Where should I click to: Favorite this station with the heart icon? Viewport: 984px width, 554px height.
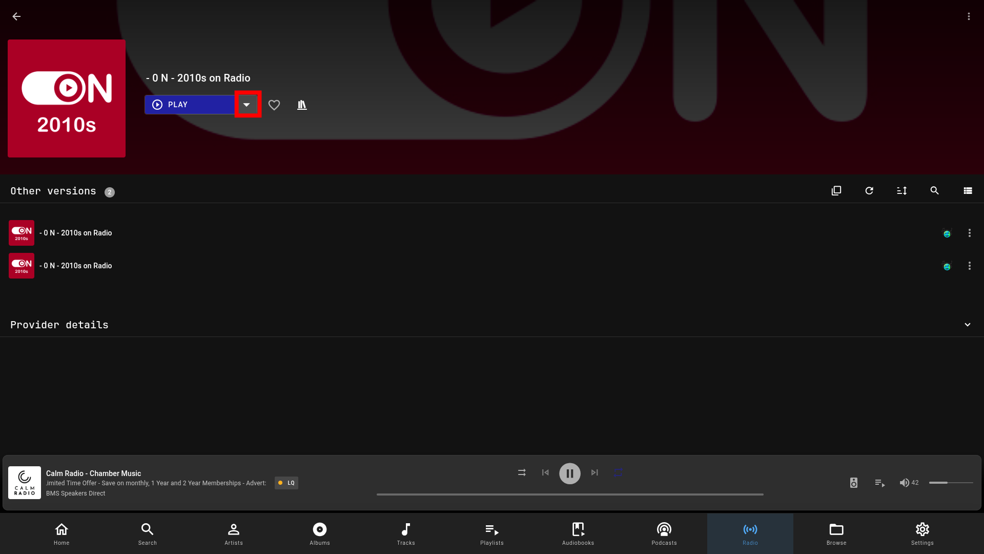[x=274, y=105]
